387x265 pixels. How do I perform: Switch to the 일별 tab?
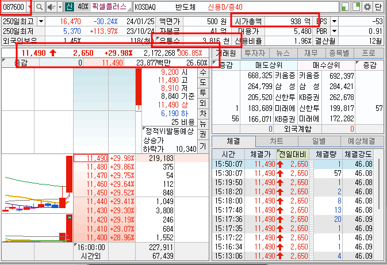[x=319, y=141]
